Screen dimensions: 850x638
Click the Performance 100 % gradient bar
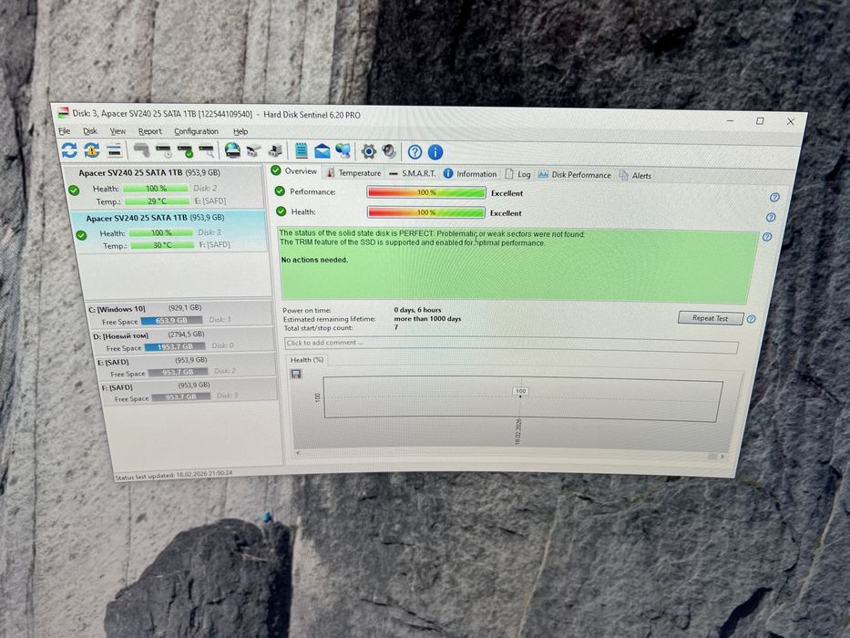(x=426, y=192)
